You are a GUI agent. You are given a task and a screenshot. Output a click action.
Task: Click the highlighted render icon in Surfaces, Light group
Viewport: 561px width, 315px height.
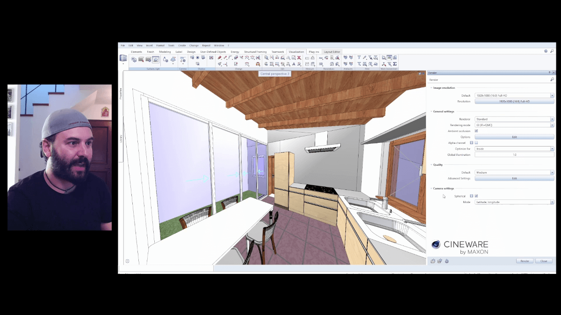click(155, 60)
